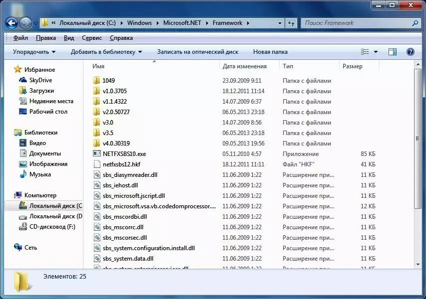Screen dimensions: 426x299
Task: Go back using the Back arrow button
Action: 11,23
